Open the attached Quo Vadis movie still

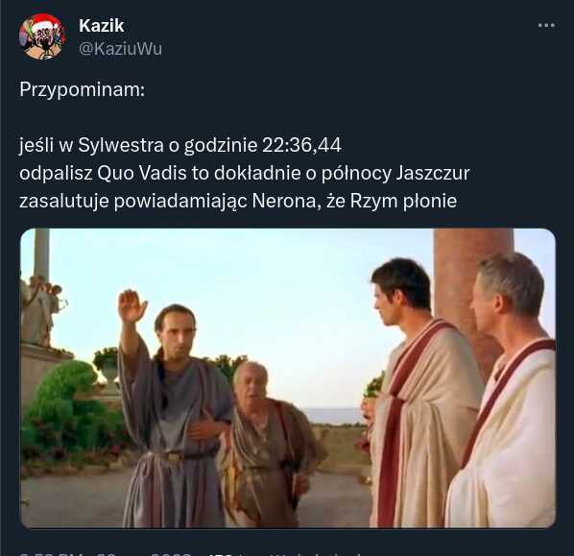(288, 378)
